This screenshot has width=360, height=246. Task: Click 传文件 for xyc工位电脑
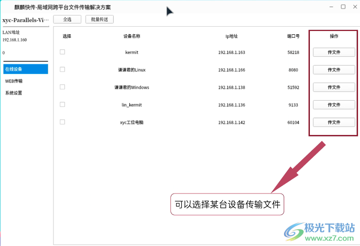coord(334,122)
